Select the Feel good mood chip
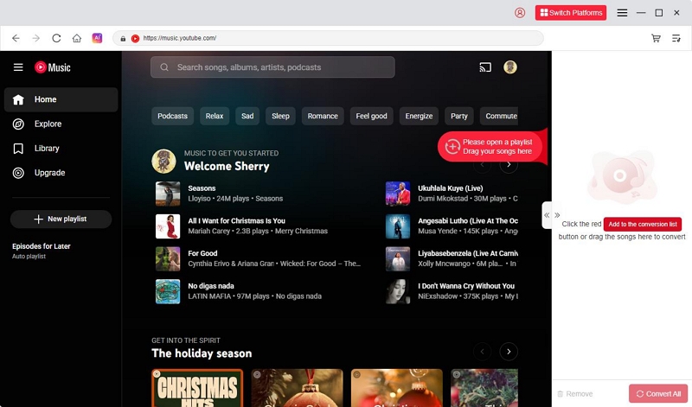The height and width of the screenshot is (407, 692). [372, 116]
